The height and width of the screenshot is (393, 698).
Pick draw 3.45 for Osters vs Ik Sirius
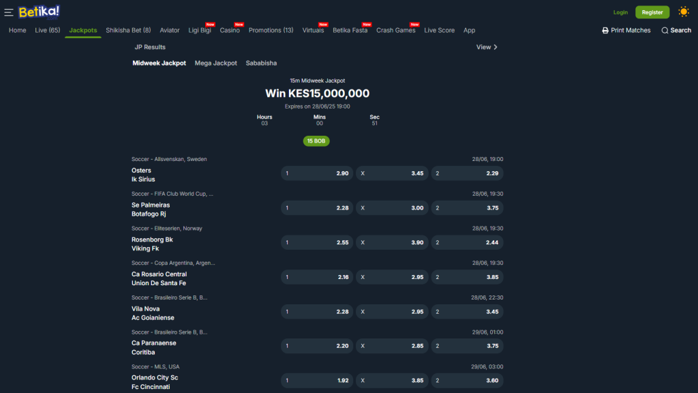coord(392,173)
